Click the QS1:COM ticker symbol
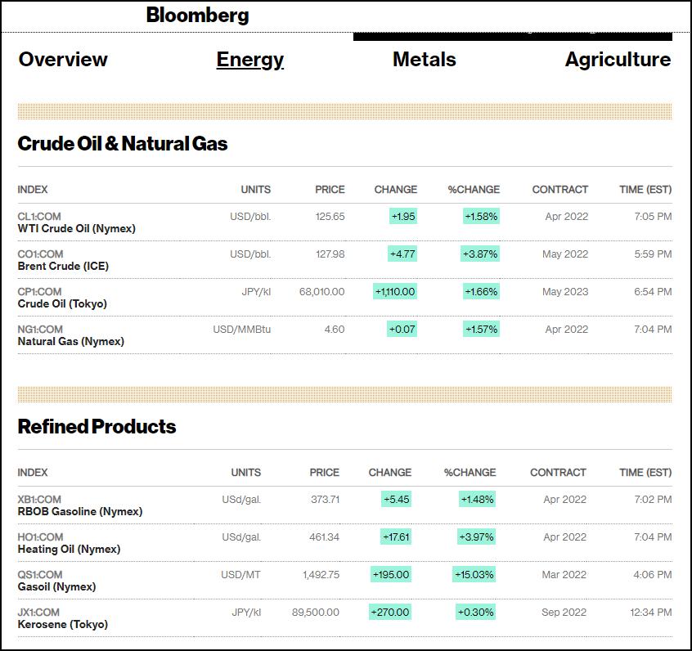Screen dimensions: 692x651 click(40, 575)
